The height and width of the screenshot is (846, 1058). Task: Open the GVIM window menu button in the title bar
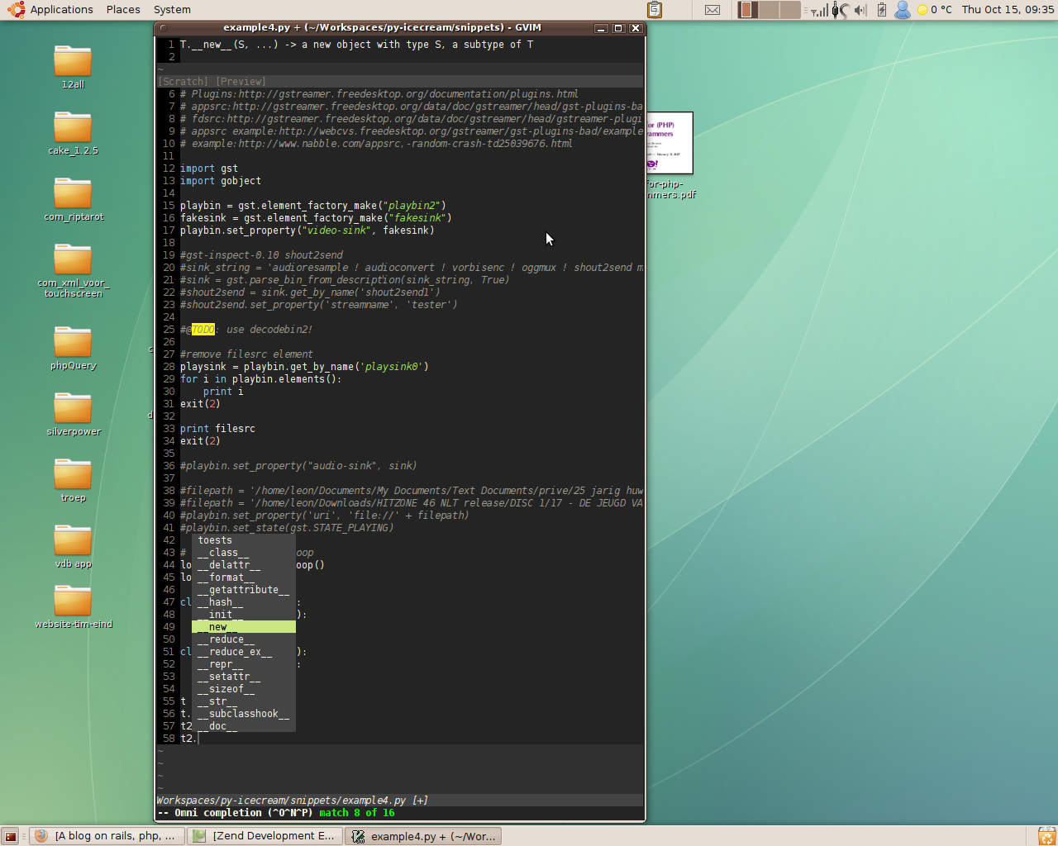point(164,28)
